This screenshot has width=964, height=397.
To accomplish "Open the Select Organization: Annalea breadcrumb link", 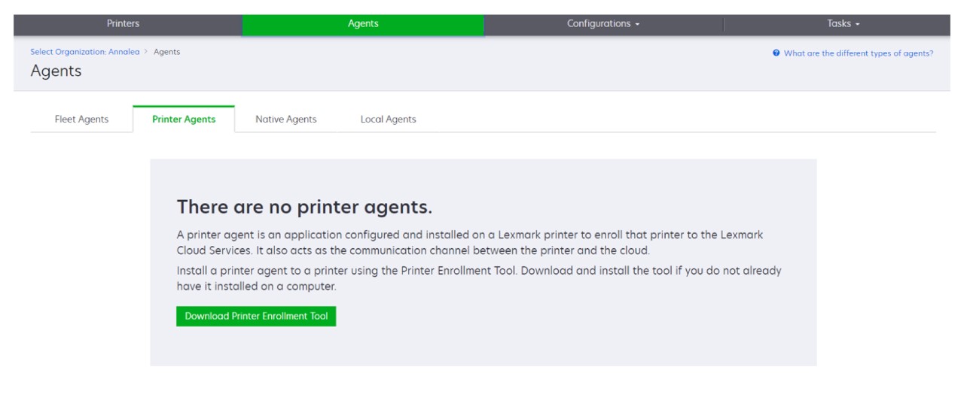I will [x=84, y=52].
